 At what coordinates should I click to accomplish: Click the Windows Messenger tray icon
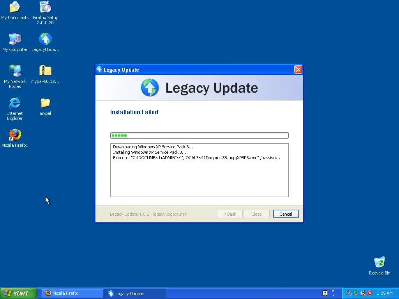click(363, 293)
